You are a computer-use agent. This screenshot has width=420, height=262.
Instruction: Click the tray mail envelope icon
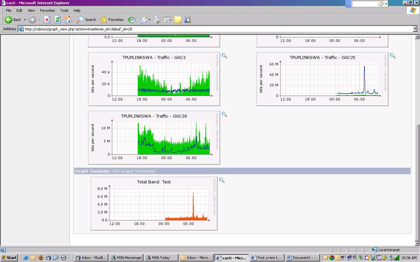coord(325,258)
